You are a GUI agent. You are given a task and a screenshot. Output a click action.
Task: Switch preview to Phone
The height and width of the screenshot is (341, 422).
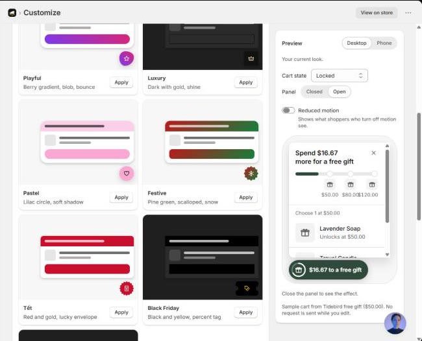[384, 43]
